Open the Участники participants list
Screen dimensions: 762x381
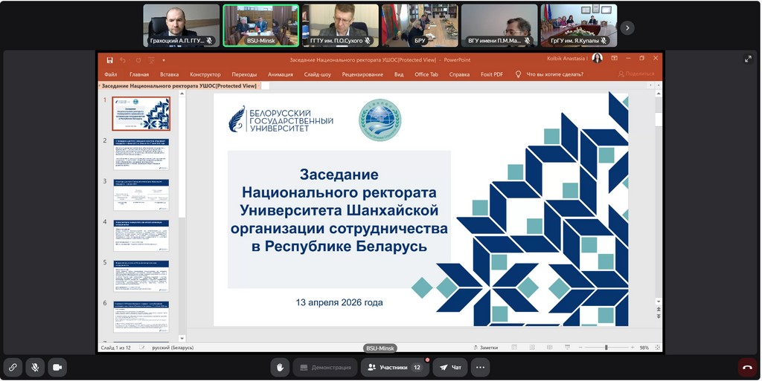coord(394,367)
